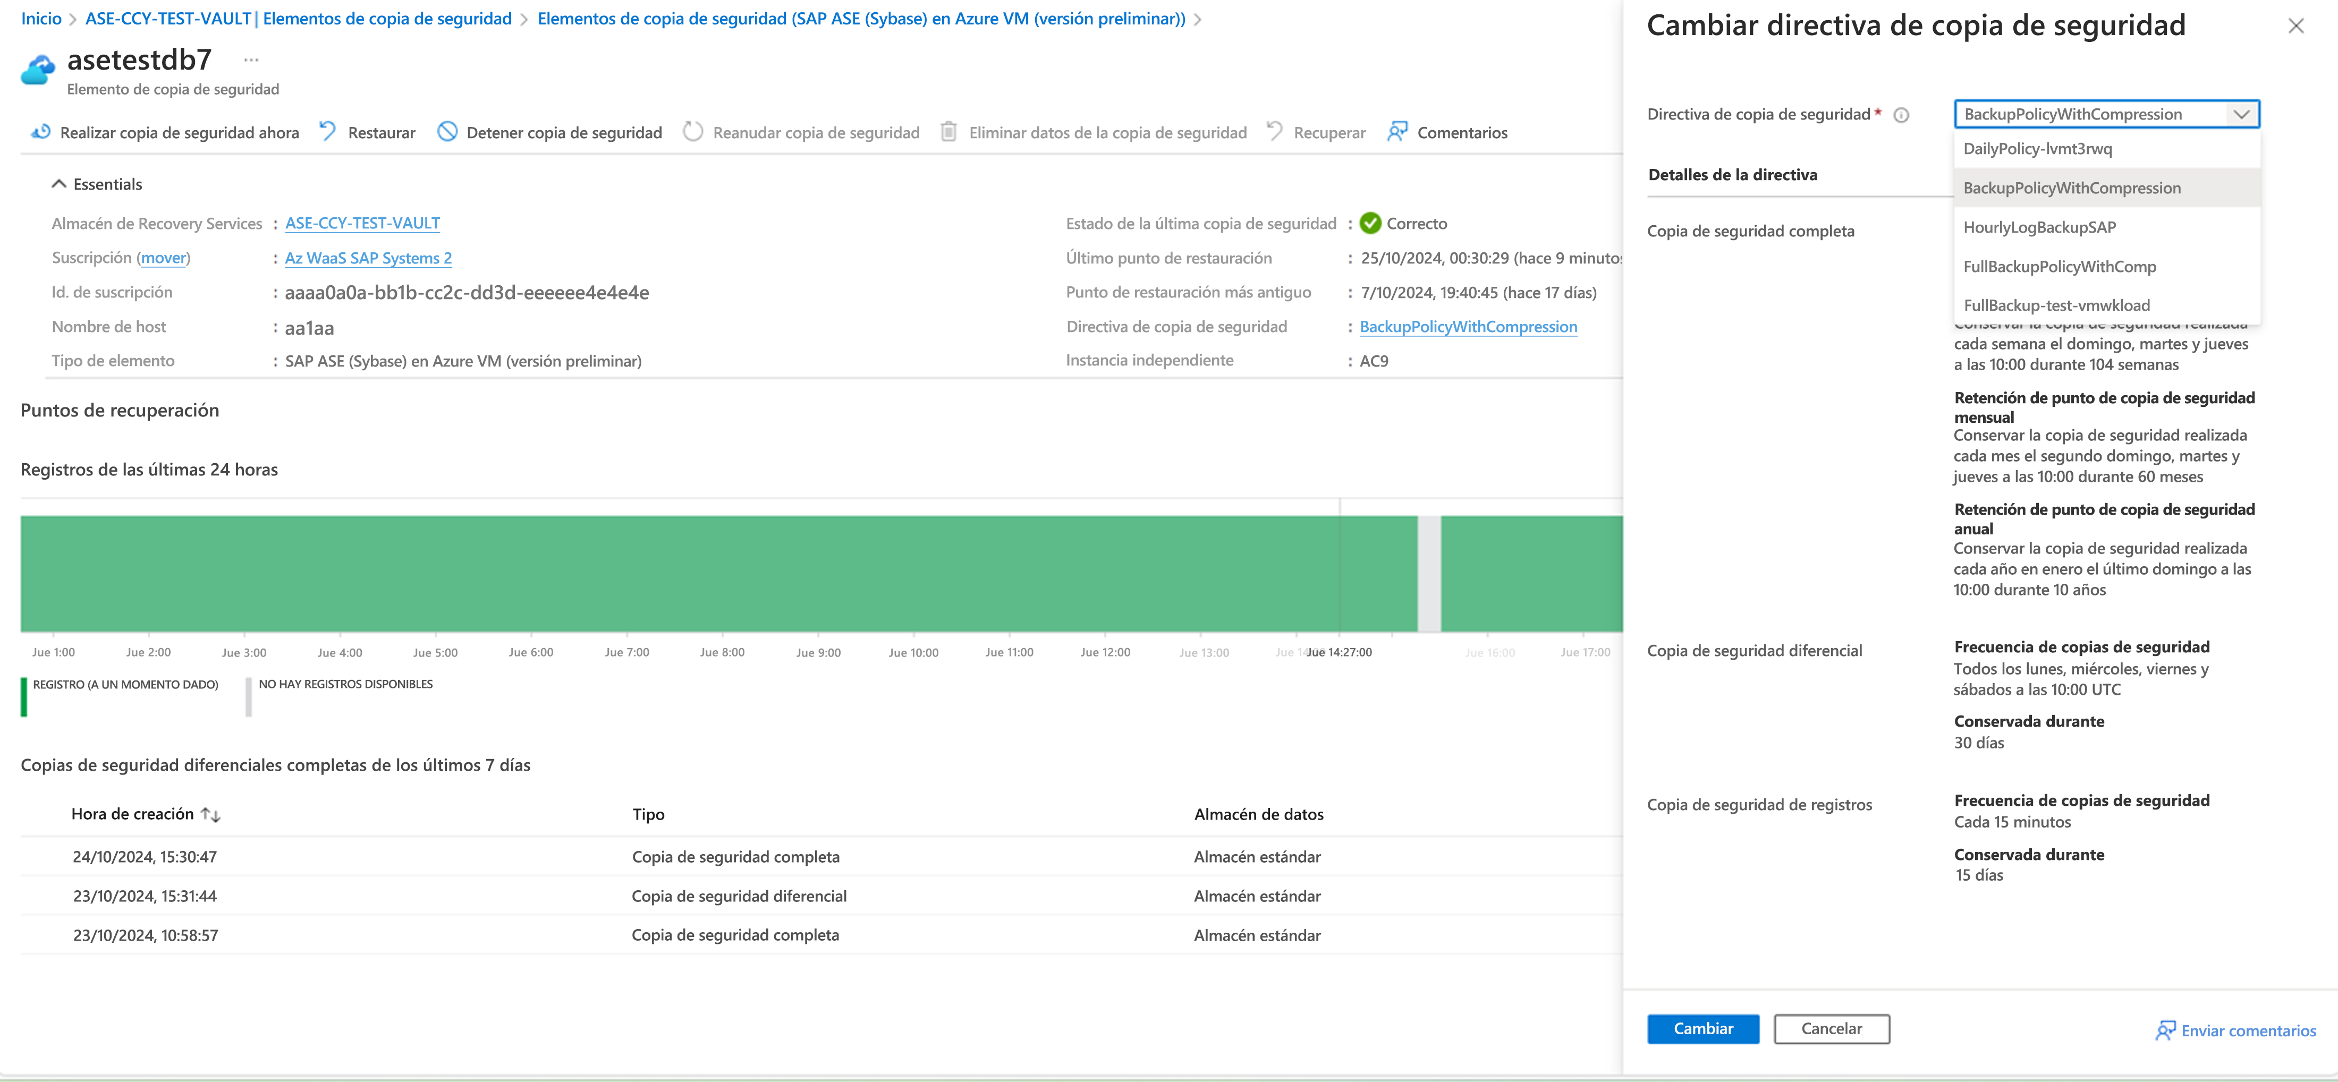Select DailyPolicy-lvmt3rwq from the list

(2037, 149)
